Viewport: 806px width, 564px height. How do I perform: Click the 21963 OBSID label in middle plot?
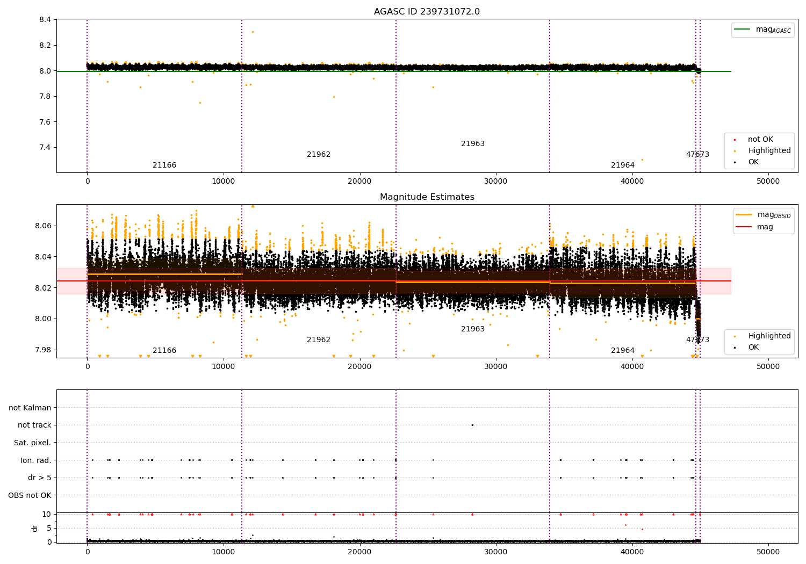473,329
